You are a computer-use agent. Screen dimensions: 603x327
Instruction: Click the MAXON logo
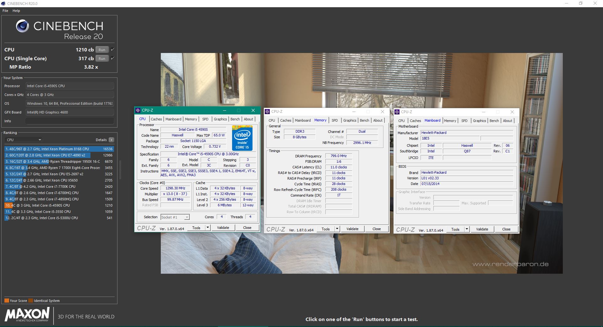coord(27,314)
